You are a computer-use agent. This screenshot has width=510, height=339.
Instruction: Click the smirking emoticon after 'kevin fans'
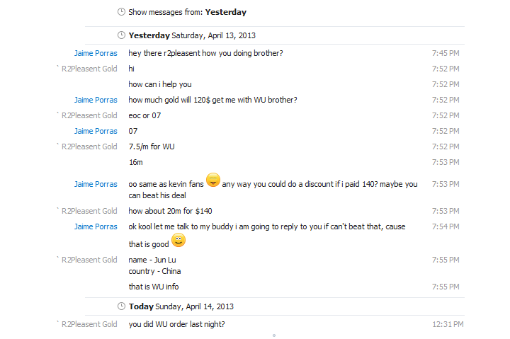click(x=213, y=180)
